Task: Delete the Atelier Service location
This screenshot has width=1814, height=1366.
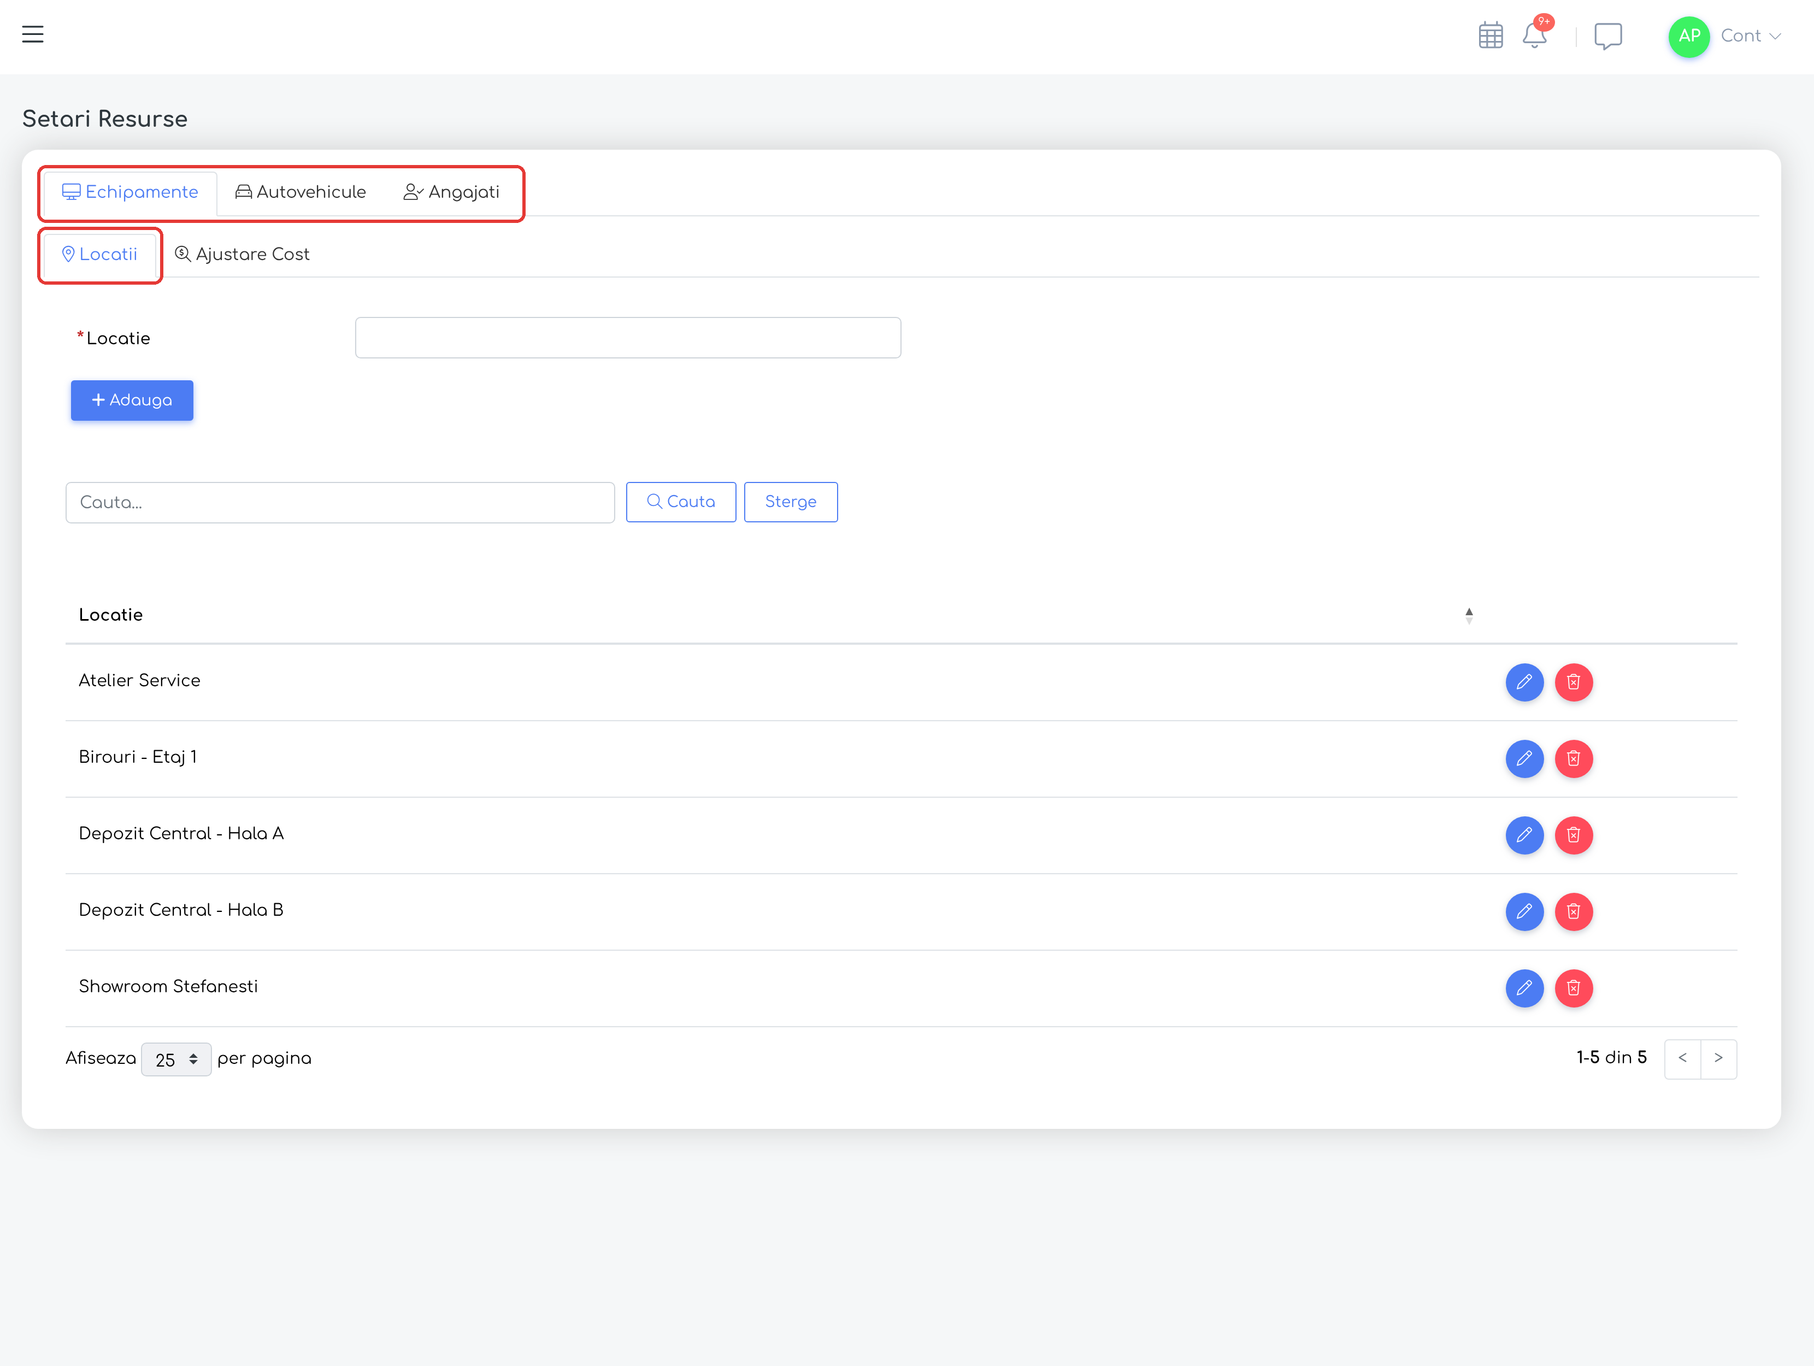Action: 1574,682
